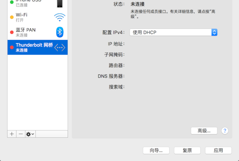Click the 未连接任何成员接口 description text

pos(173,14)
